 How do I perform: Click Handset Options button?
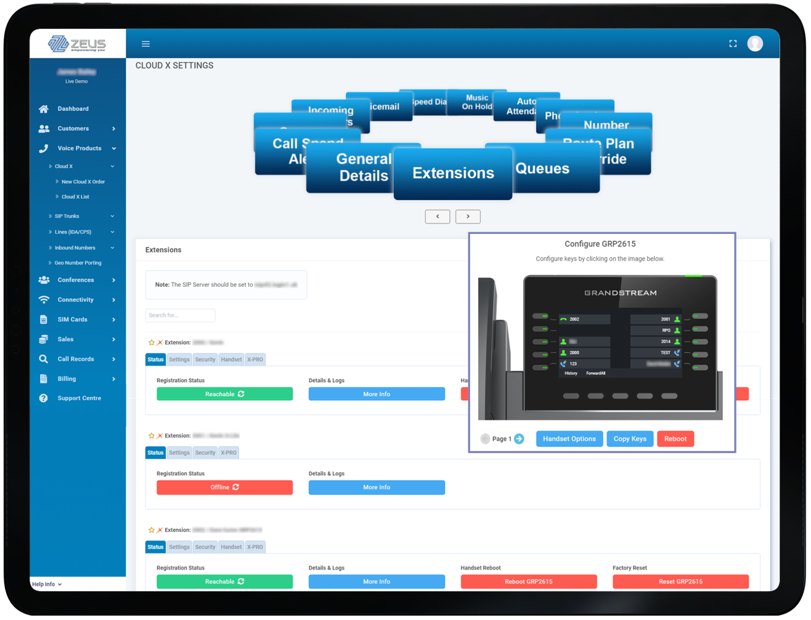569,439
